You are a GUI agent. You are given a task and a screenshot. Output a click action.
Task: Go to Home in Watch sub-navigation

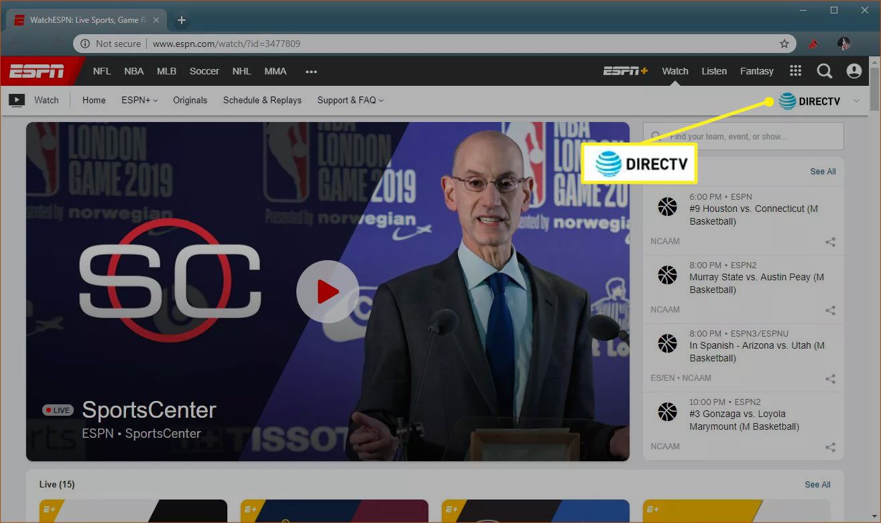(94, 101)
